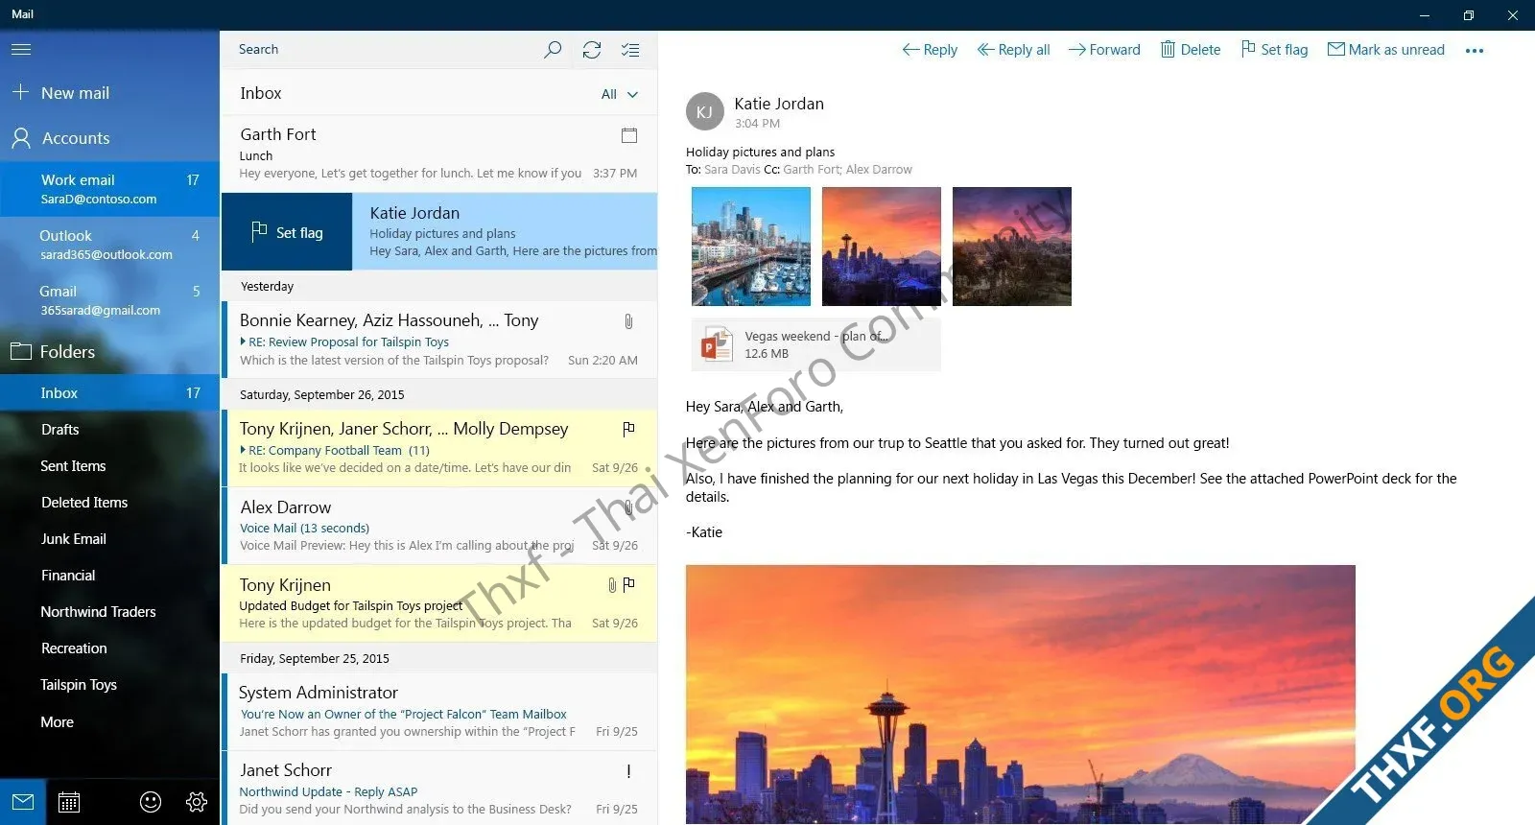Screen dimensions: 1535x825
Task: Click the paperclip on the Updated Budget email
Action: pyautogui.click(x=611, y=584)
